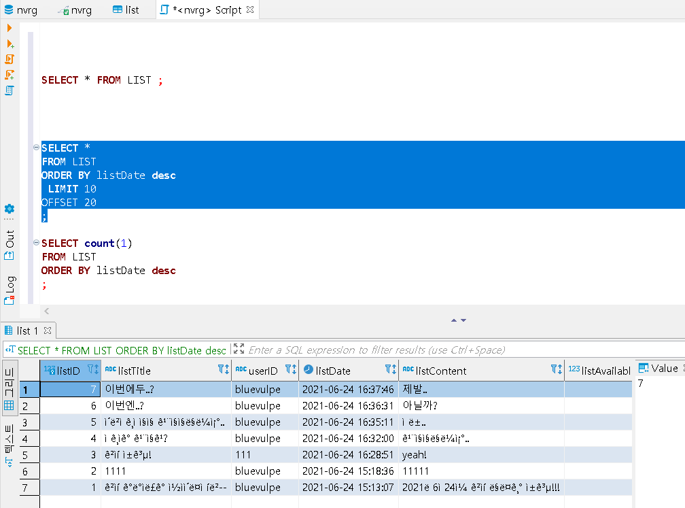Select row number 2 header

coord(29,406)
